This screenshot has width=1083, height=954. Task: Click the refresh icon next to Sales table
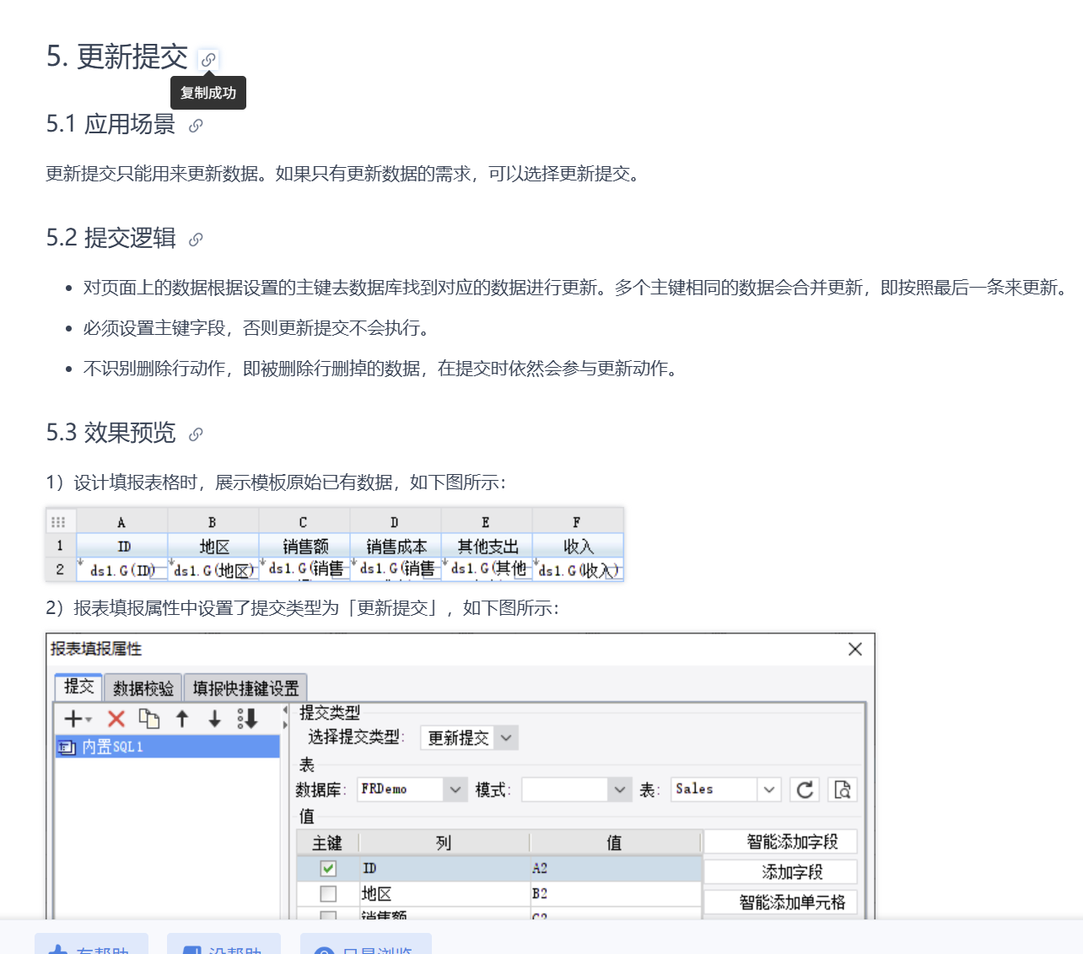point(805,790)
